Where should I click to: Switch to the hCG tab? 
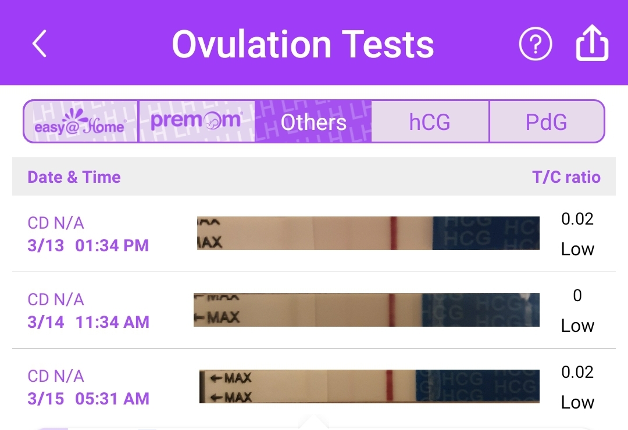coord(430,121)
